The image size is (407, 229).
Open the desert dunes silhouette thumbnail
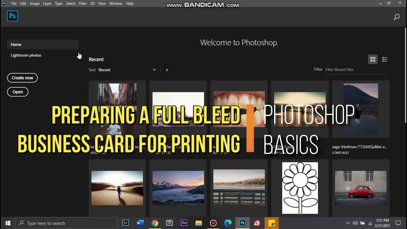point(117,188)
